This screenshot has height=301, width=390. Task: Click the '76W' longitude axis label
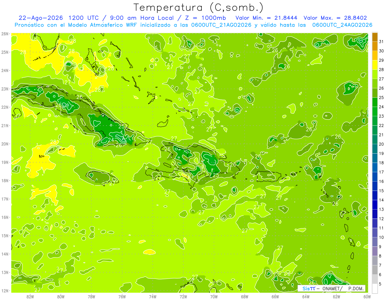click(x=122, y=296)
